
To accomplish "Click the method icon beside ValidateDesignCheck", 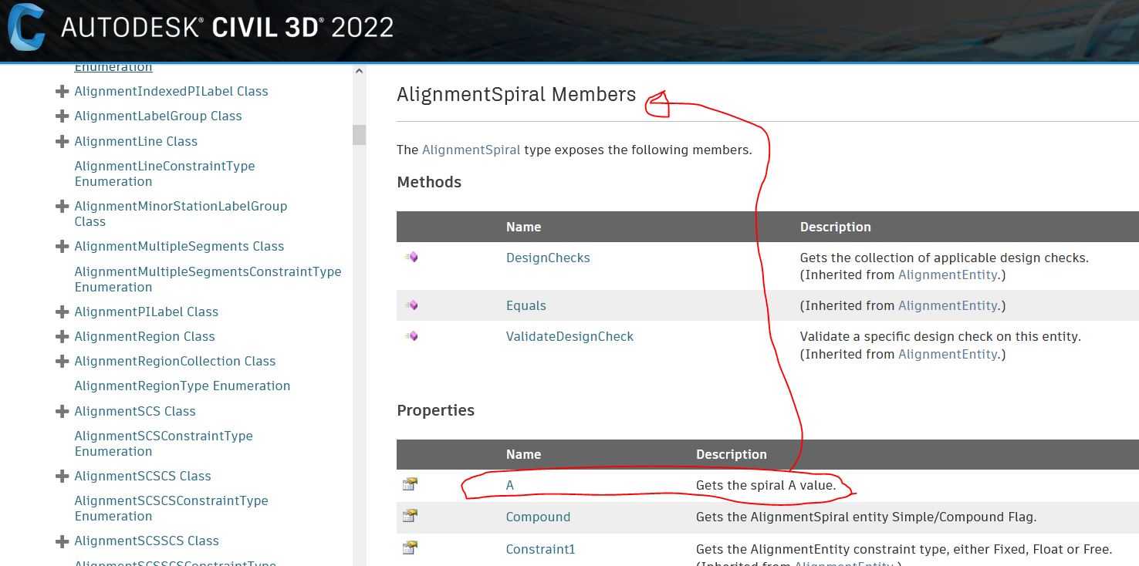I will pyautogui.click(x=411, y=336).
